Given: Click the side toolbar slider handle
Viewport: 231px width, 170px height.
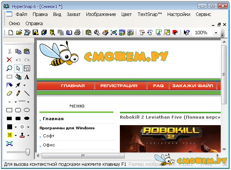Looking at the screenshot, I should coord(28,152).
